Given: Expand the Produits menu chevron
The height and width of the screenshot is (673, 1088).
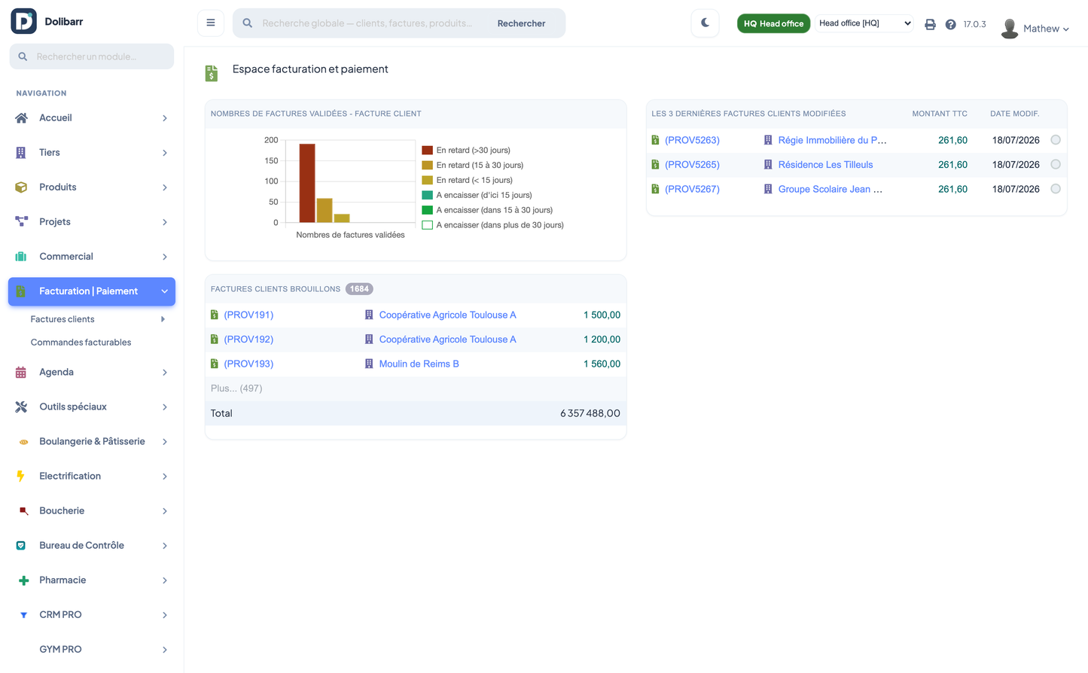Looking at the screenshot, I should tap(164, 187).
